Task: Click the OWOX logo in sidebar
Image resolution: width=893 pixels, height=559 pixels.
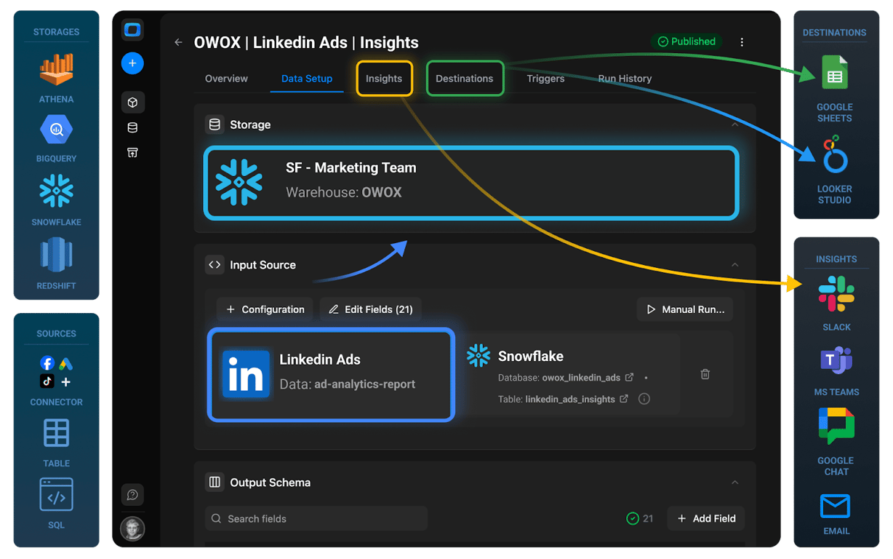Action: (132, 30)
